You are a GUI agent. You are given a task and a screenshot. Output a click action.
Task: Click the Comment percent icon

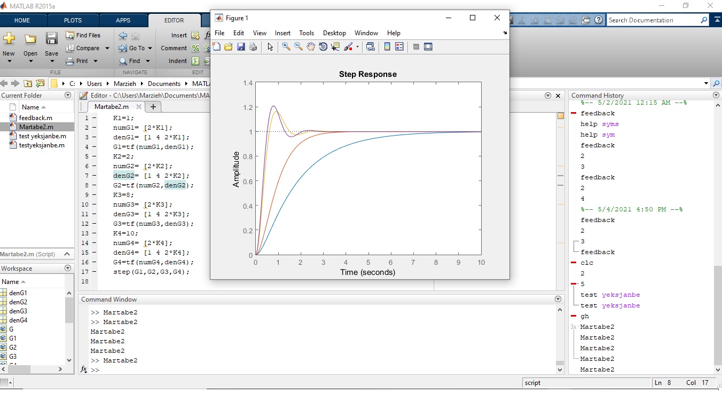point(195,48)
